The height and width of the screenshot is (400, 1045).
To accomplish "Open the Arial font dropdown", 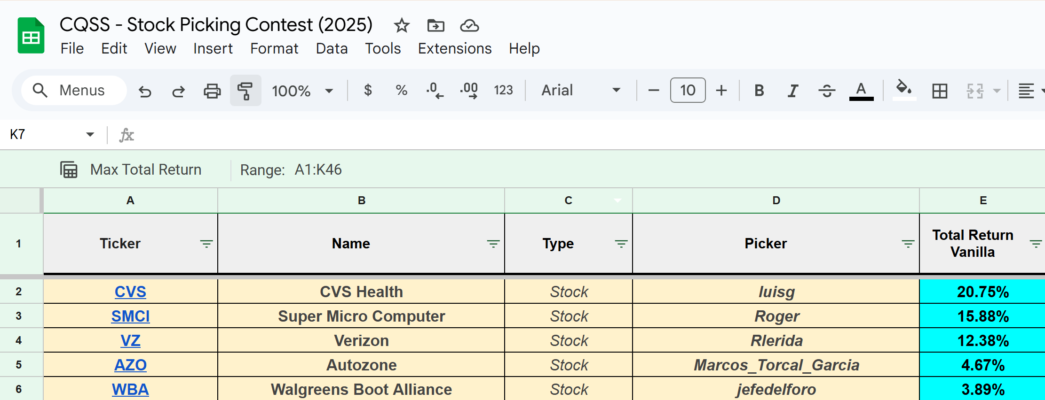I will coord(581,90).
